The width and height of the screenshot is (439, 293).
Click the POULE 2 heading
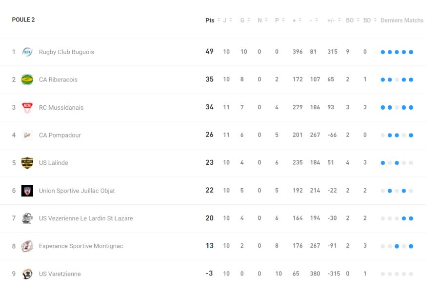23,20
